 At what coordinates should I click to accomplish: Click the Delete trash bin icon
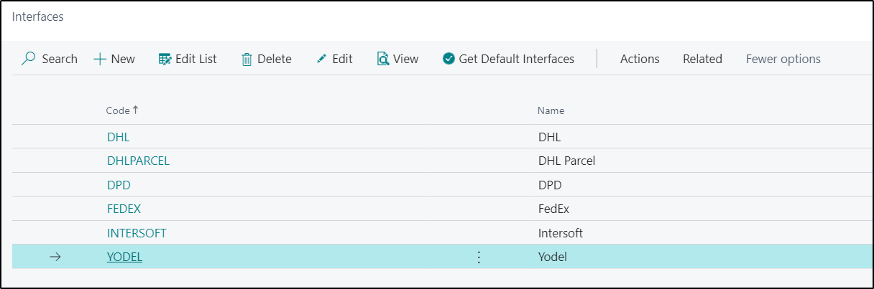coord(247,59)
